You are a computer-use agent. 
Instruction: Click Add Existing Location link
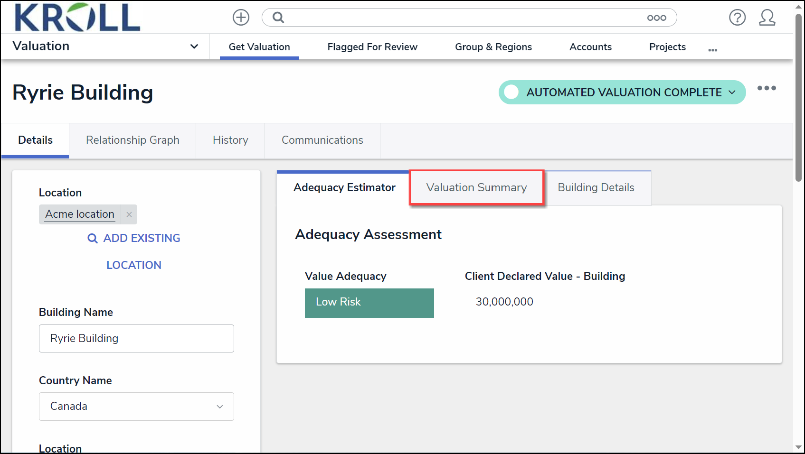point(134,251)
